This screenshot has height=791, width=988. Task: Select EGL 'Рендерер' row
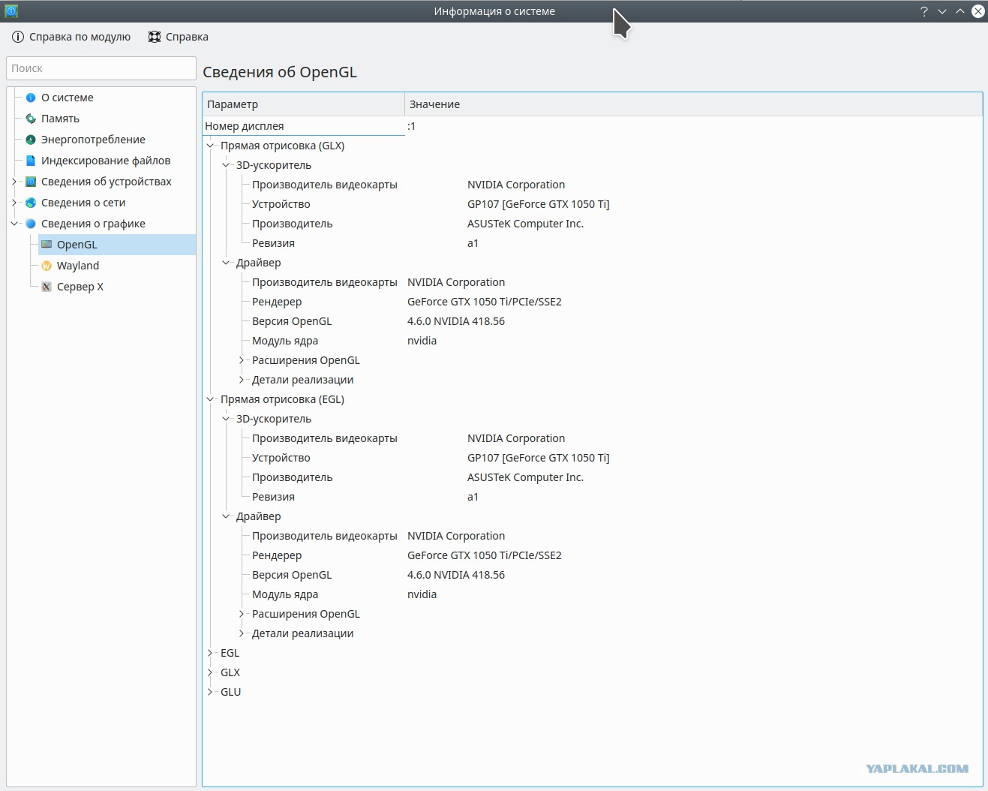coord(593,555)
